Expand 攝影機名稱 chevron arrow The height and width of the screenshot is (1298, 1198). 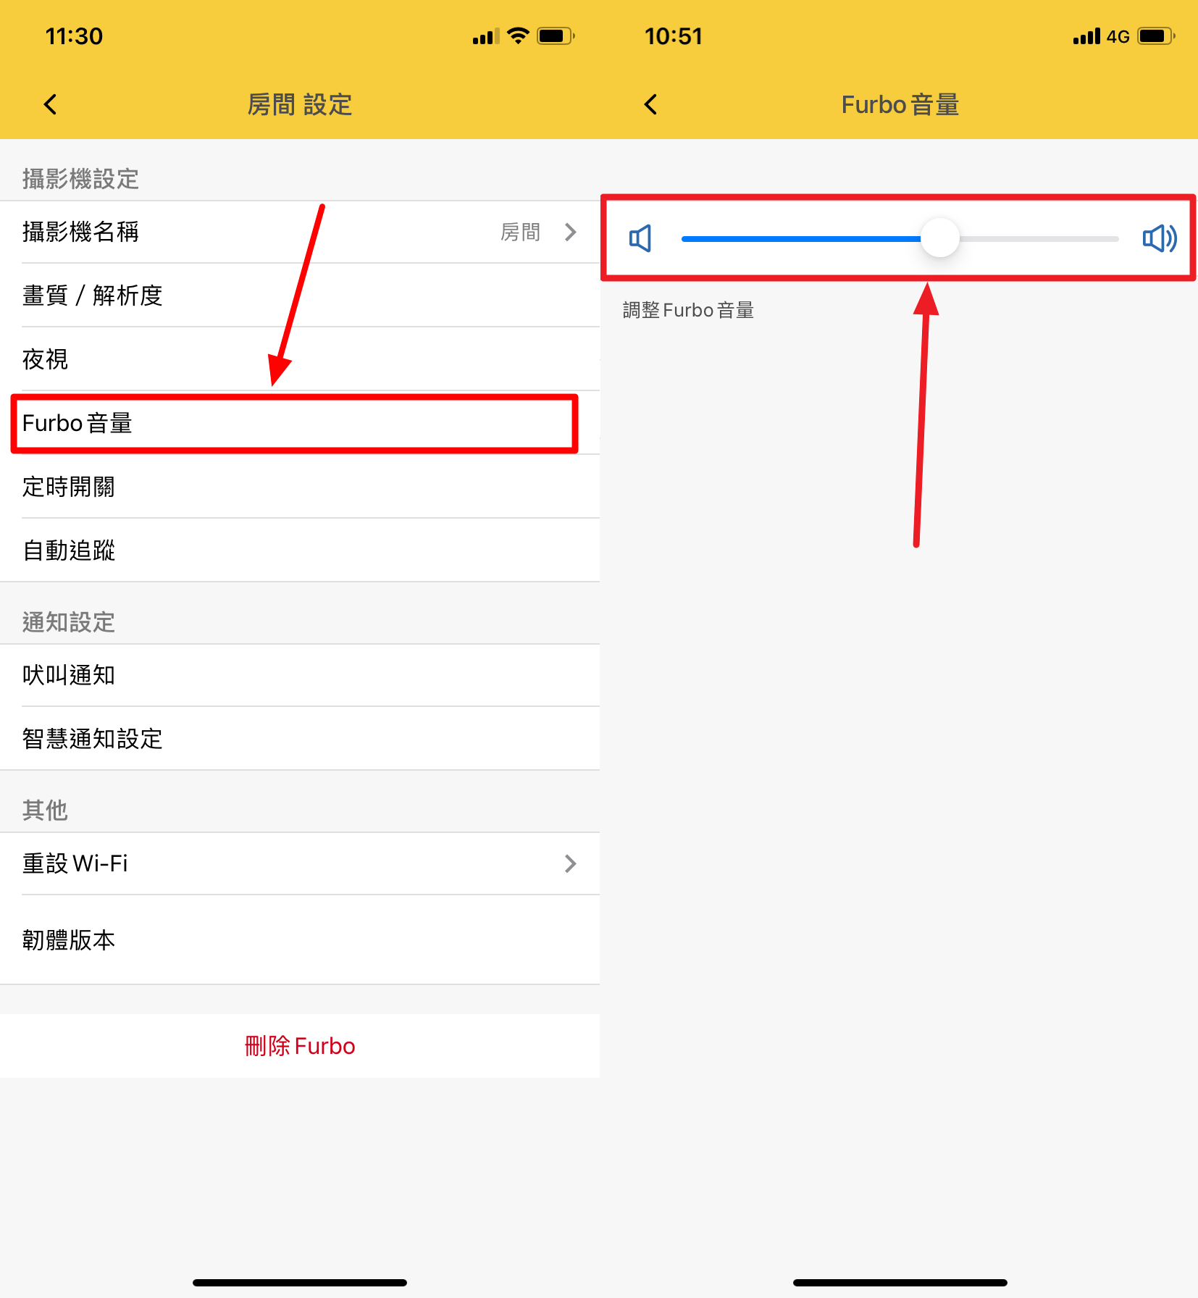[x=571, y=232]
